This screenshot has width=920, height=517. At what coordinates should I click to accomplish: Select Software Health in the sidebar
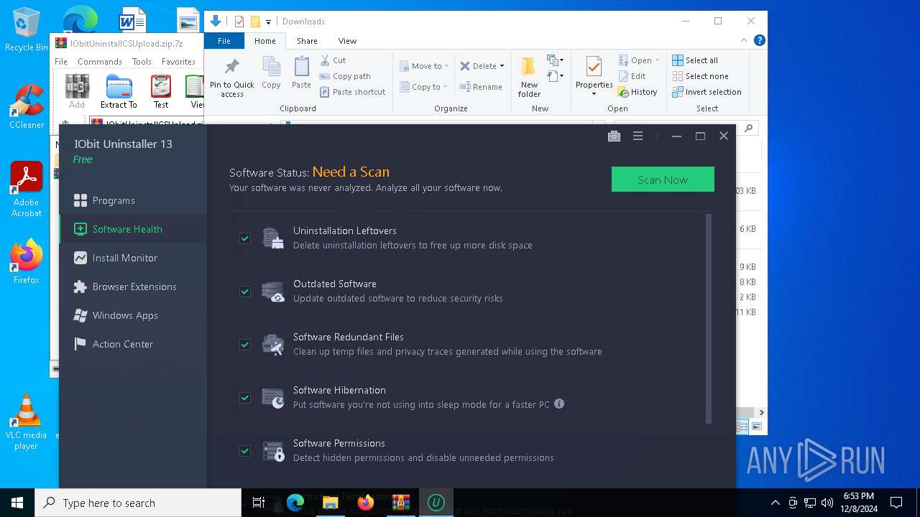pos(133,229)
